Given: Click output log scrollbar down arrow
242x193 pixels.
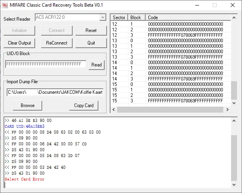Looking at the screenshot, I should [234, 185].
